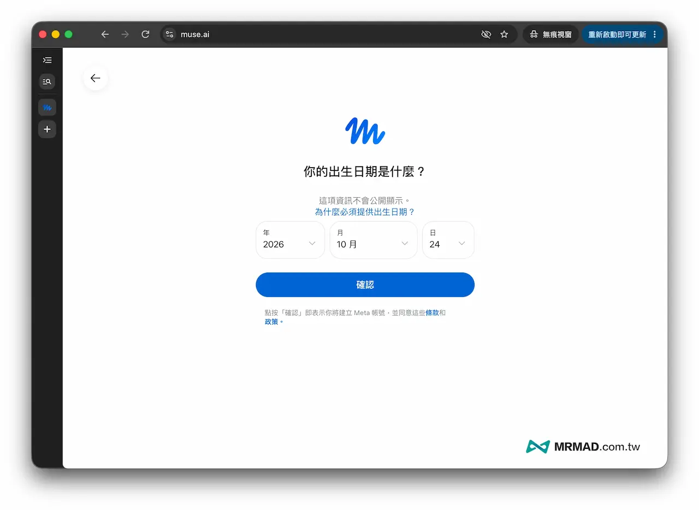
Task: Click the text 這項資訊不會公開顯示。
Action: click(x=365, y=200)
